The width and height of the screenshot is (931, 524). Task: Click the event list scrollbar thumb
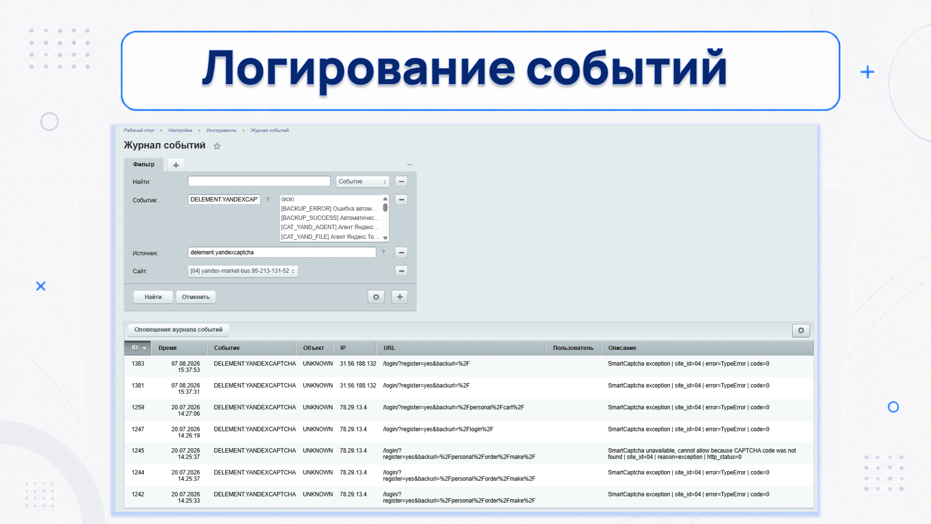coord(385,207)
